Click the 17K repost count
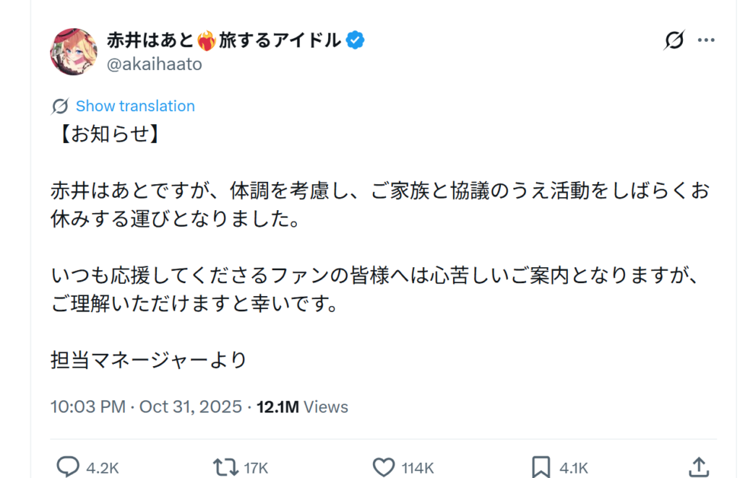 (x=256, y=468)
